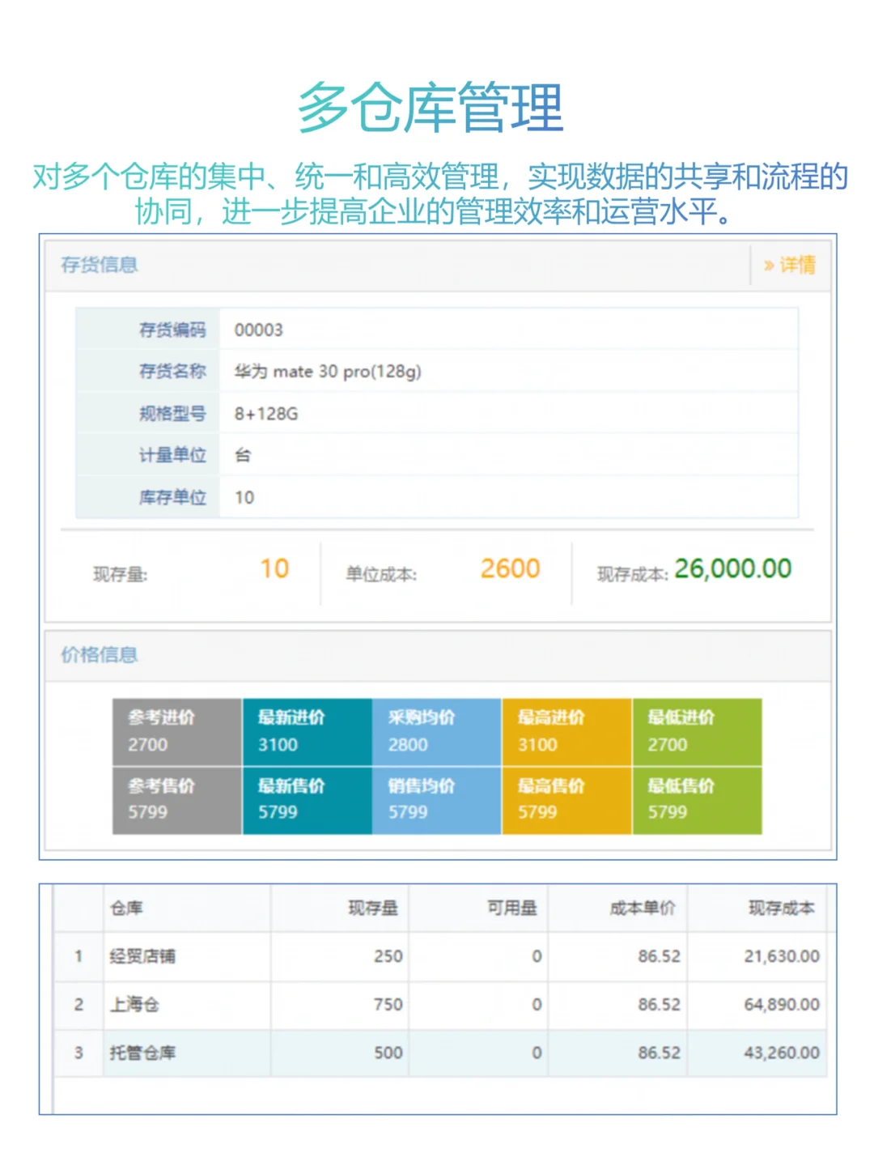Open the 详情 details link

797,265
